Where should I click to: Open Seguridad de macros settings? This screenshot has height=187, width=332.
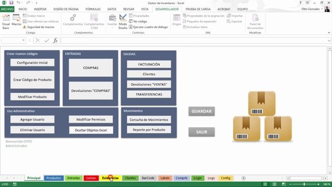(x=38, y=27)
